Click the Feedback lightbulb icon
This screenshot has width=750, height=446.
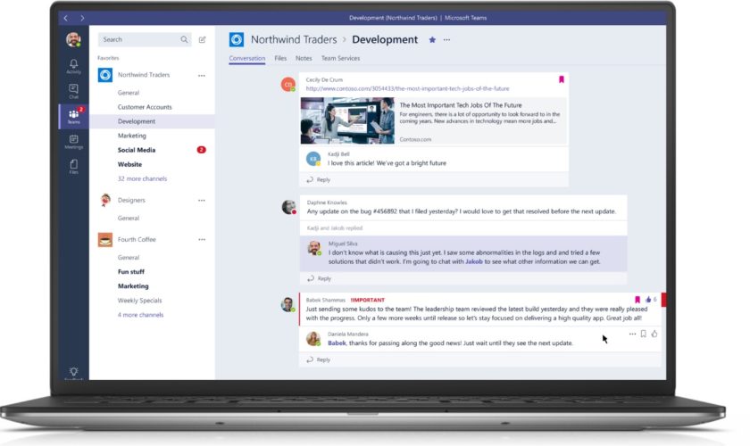click(73, 372)
